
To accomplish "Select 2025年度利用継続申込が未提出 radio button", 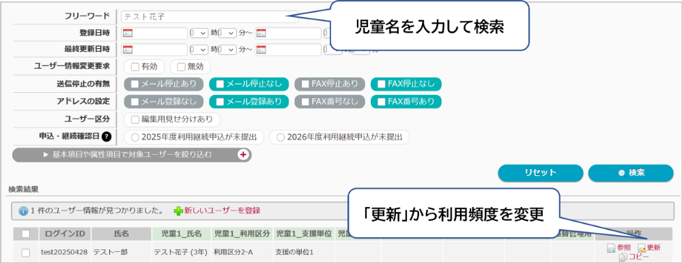I will 135,137.
